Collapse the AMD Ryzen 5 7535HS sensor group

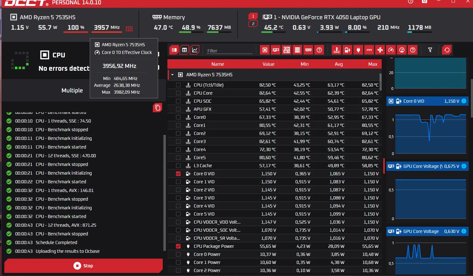pos(172,75)
